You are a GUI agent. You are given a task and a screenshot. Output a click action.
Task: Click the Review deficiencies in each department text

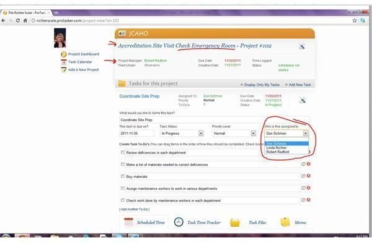tap(156, 153)
